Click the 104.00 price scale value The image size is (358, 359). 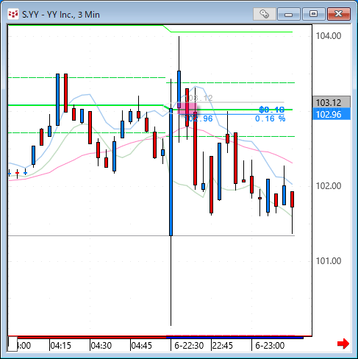pyautogui.click(x=329, y=36)
